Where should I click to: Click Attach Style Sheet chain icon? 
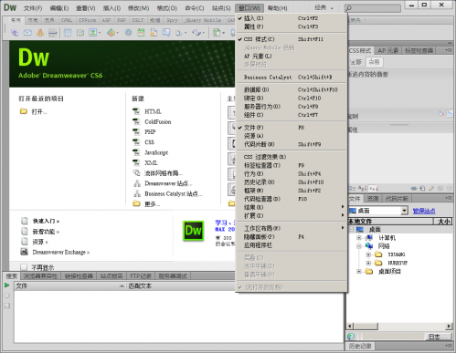[413, 189]
